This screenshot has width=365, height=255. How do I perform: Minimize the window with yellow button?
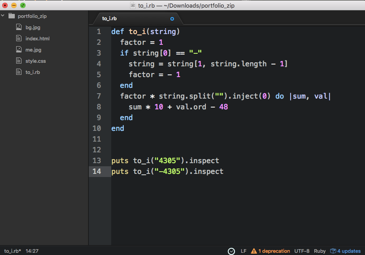[x=14, y=5]
